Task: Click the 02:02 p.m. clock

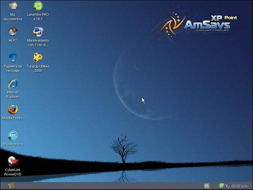Action: 240,186
